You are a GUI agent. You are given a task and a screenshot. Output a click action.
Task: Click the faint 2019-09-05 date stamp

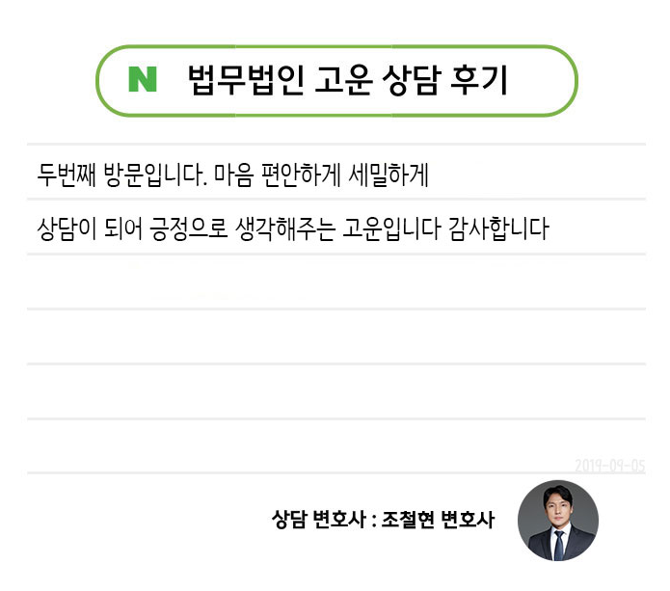tap(609, 466)
